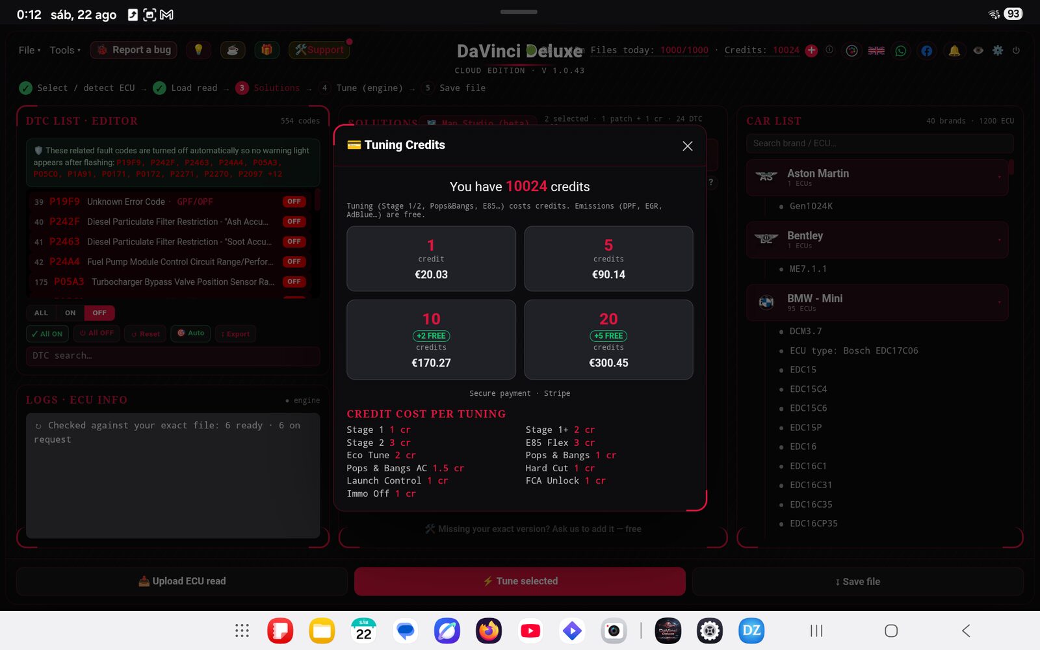Viewport: 1040px width, 650px height.
Task: Click the Auto button in DTC editor
Action: point(191,333)
